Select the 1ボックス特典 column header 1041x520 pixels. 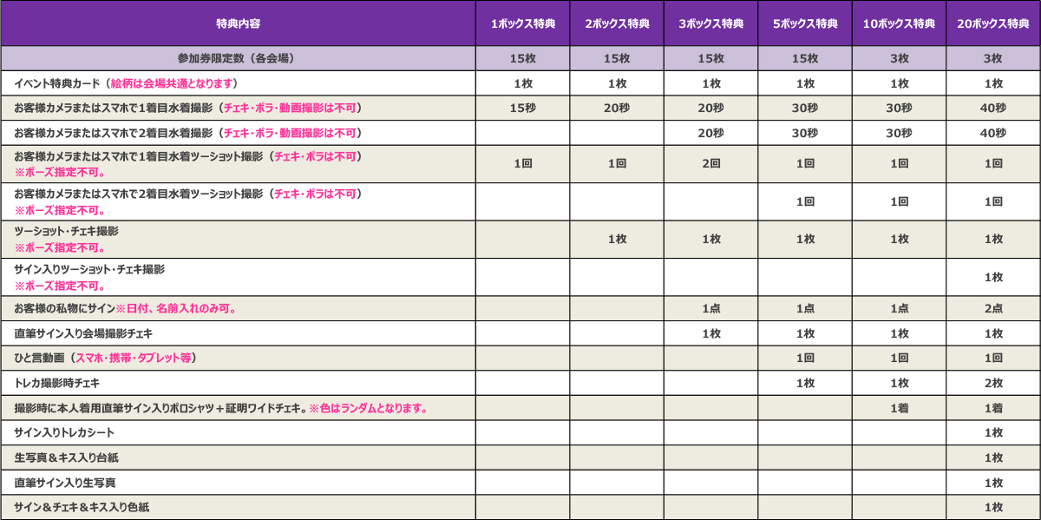(522, 23)
